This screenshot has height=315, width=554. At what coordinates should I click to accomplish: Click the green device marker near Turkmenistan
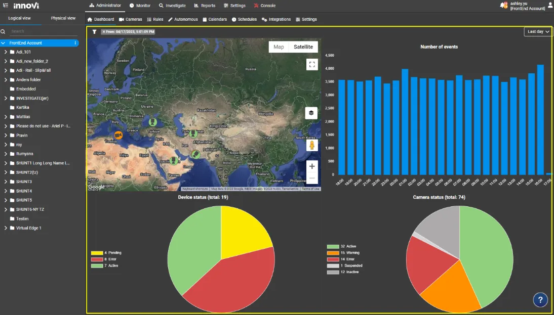click(193, 133)
